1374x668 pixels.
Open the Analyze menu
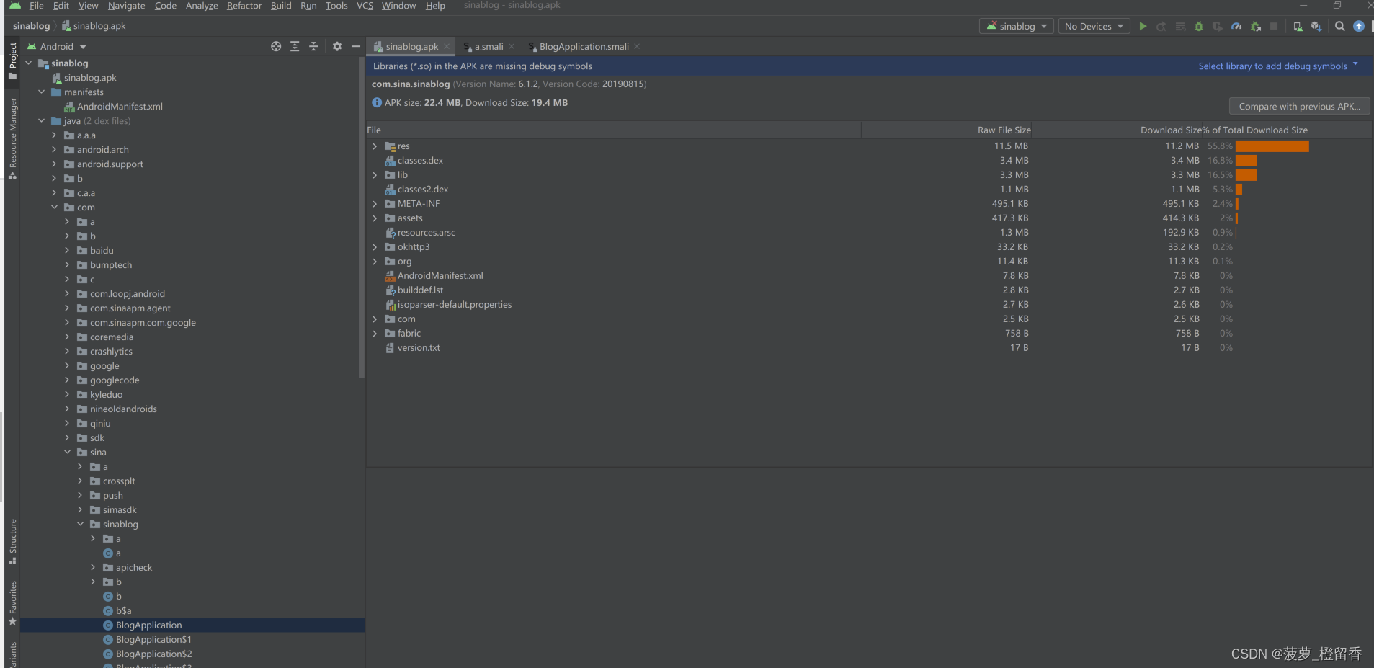(202, 6)
